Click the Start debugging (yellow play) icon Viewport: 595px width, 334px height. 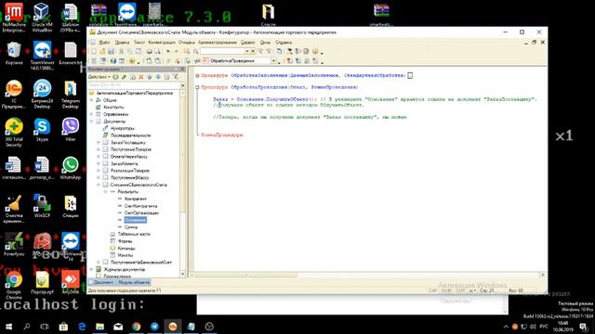pos(132,60)
